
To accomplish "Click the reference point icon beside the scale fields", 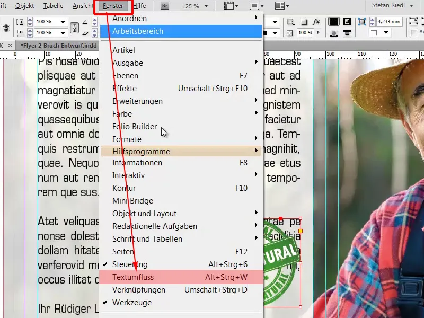I will (6, 28).
